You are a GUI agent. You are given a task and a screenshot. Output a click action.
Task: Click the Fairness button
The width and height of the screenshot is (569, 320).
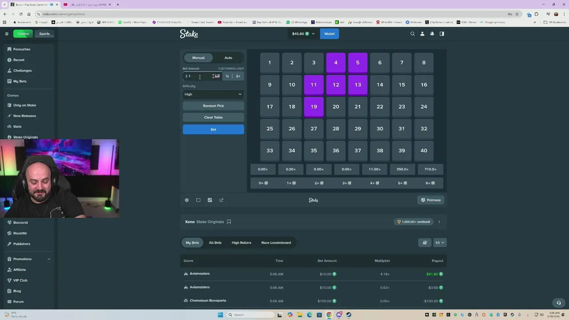tap(431, 200)
